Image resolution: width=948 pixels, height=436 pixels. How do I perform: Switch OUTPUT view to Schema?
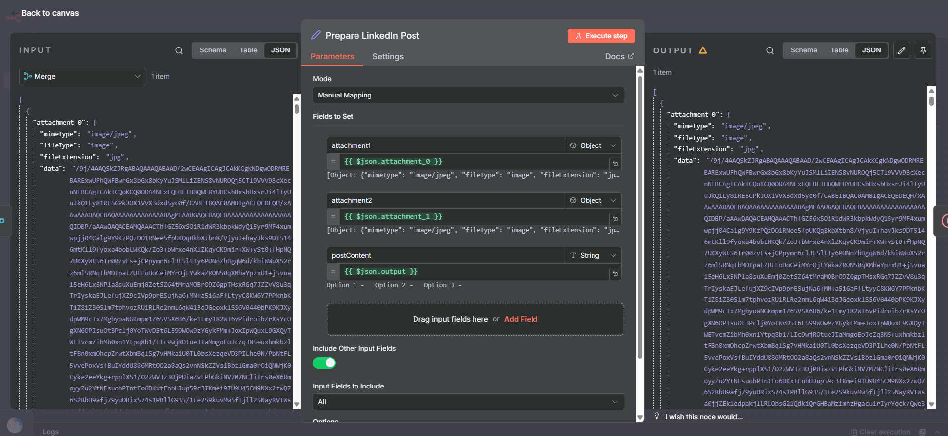click(803, 50)
